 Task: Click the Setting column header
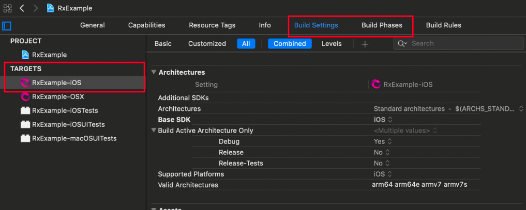tap(206, 85)
